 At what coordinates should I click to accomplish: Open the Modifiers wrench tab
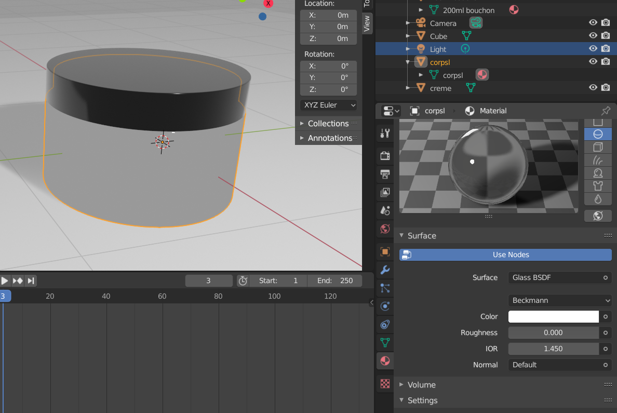click(x=385, y=270)
